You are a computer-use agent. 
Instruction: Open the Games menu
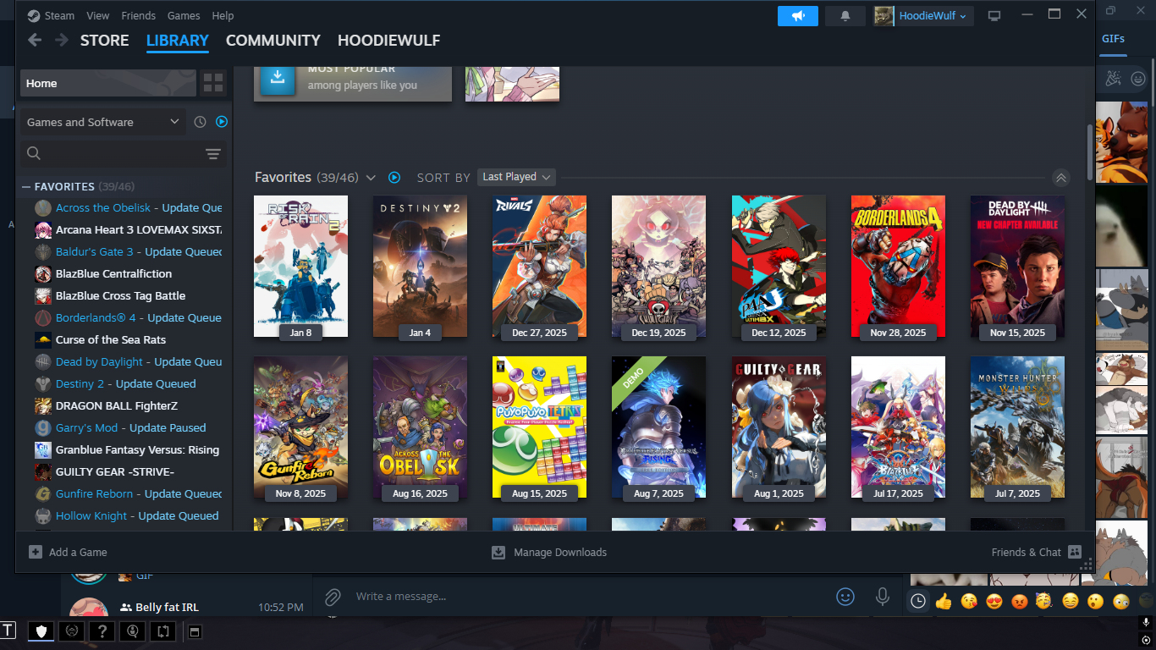(x=184, y=15)
